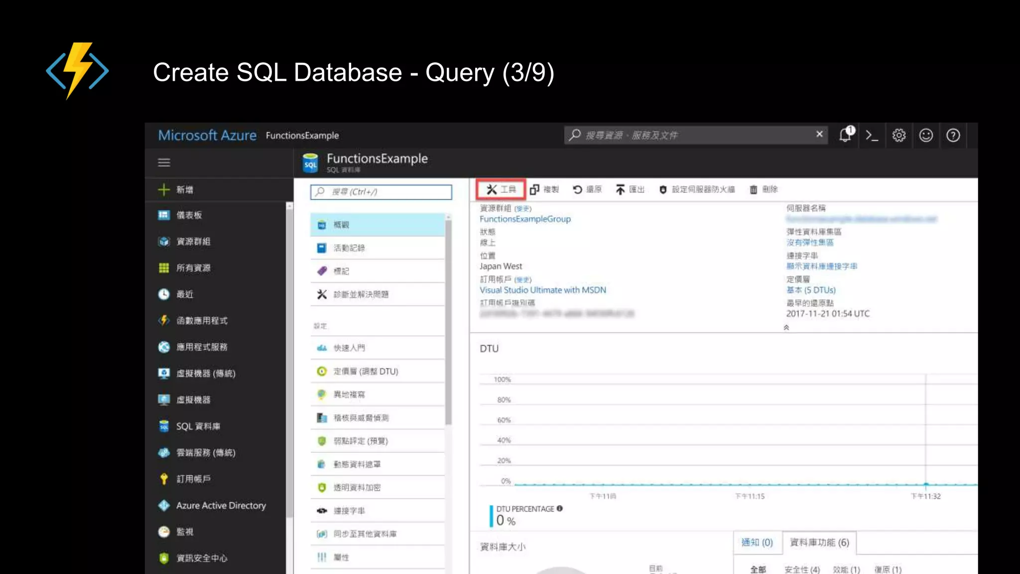This screenshot has width=1020, height=574.
Task: Select 概觀 overview in blade menu
Action: point(378,225)
